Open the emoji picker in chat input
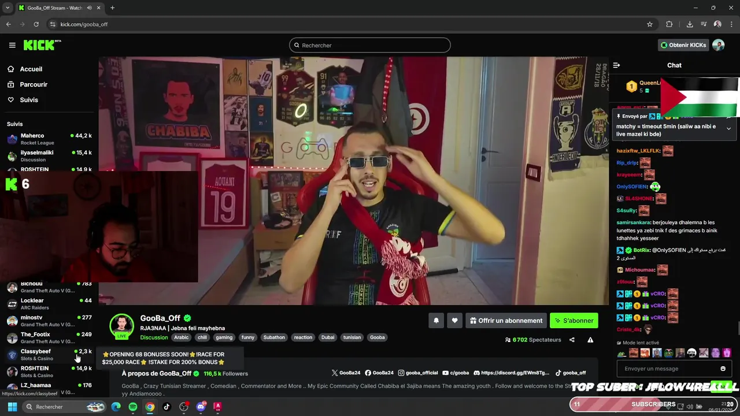The height and width of the screenshot is (416, 740). [723, 369]
